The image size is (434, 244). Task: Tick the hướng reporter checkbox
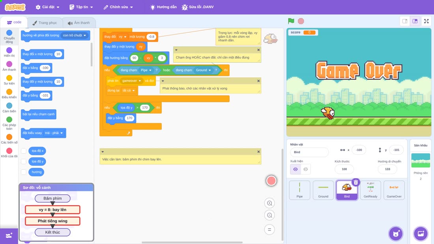[24, 172]
